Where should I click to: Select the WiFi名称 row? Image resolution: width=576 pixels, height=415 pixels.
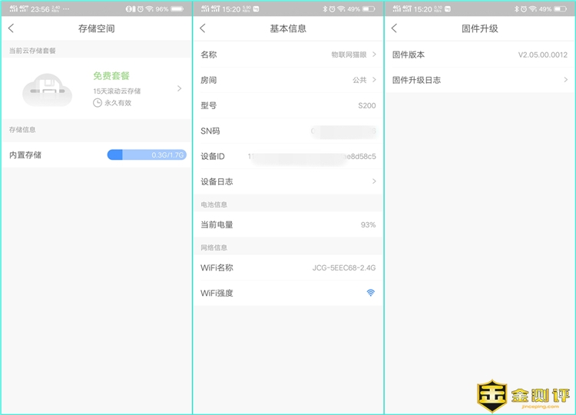click(288, 267)
